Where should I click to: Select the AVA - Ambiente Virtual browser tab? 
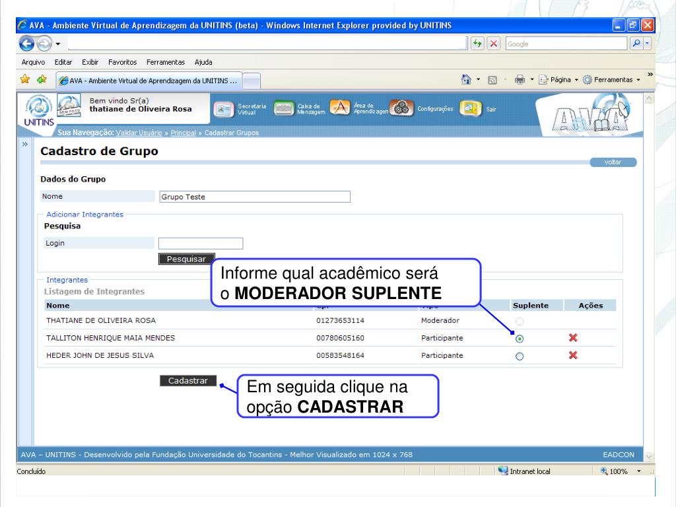click(149, 81)
